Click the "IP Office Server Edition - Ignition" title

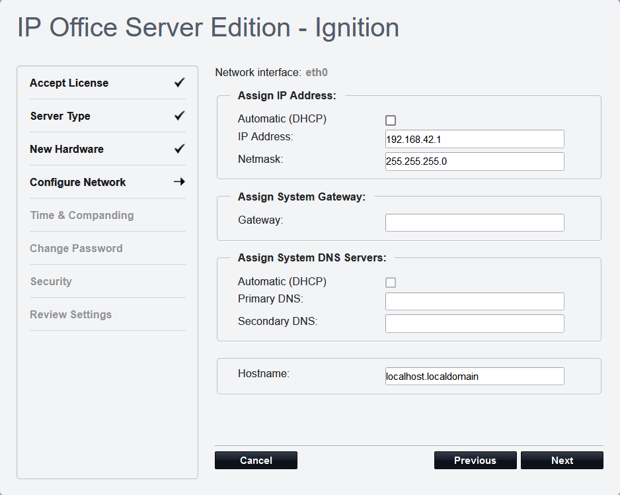pyautogui.click(x=208, y=27)
